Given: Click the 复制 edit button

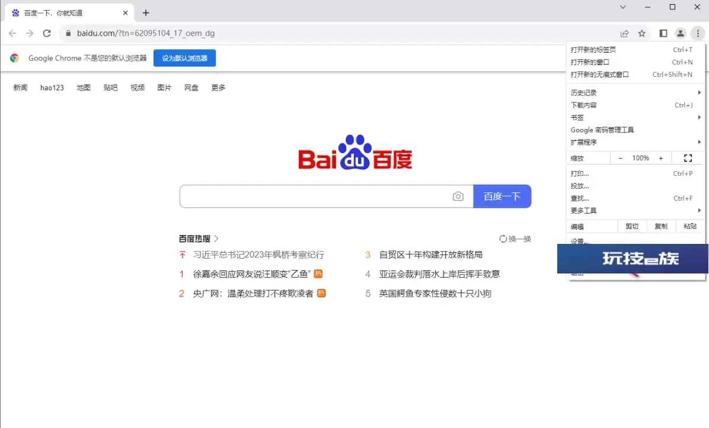Looking at the screenshot, I should point(661,226).
